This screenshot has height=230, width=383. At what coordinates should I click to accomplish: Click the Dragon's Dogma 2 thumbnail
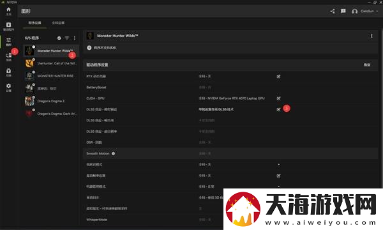(x=29, y=101)
